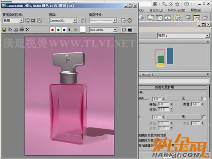Click the edit region icon
Screen dimensions: 212x159
(x=28, y=20)
